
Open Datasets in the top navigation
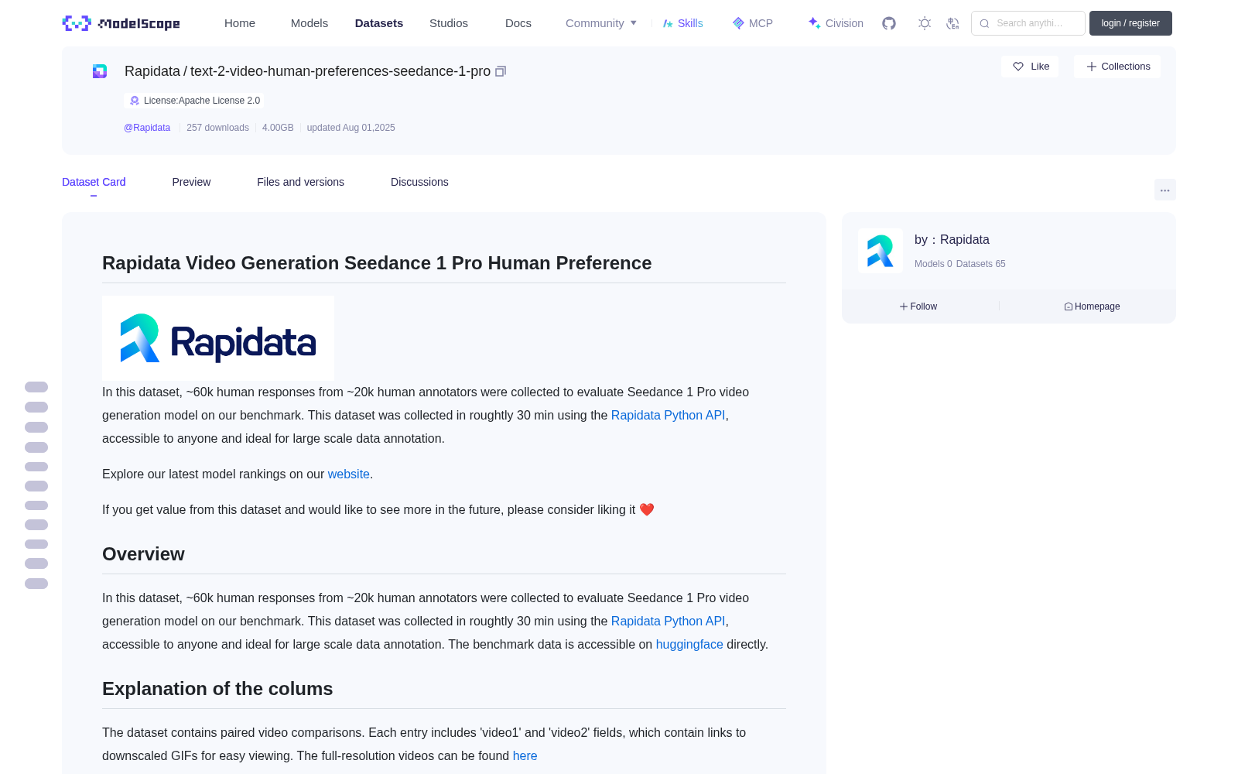tap(379, 23)
